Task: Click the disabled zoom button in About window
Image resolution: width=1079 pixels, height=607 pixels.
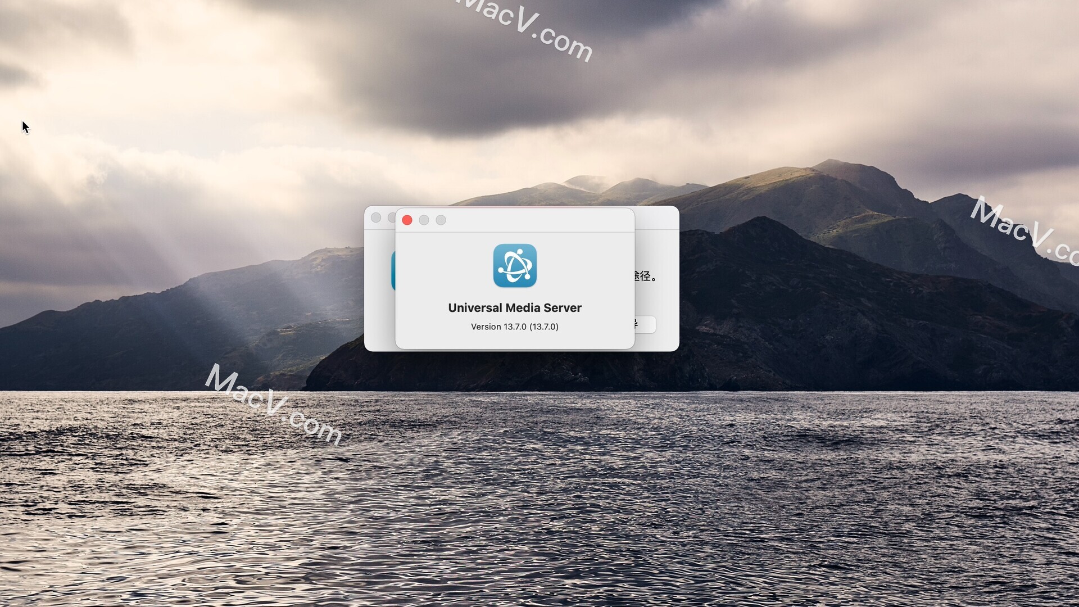Action: (x=441, y=220)
